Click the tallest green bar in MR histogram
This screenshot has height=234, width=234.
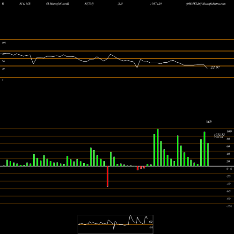point(158,147)
